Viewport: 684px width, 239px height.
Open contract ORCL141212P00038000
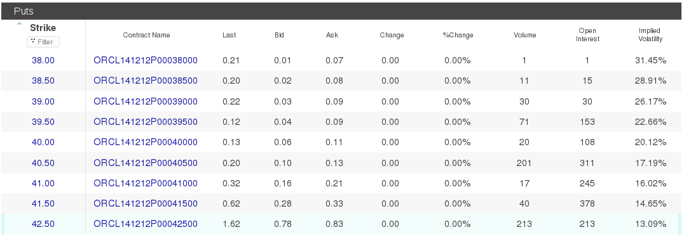click(x=146, y=60)
